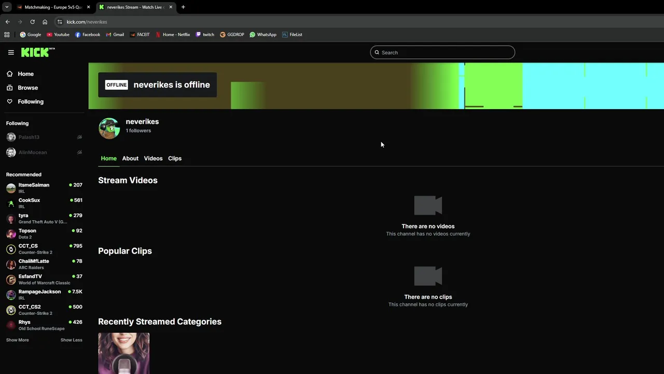The image size is (664, 374).
Task: Click the AlinMocean avatar in Following
Action: coord(11,152)
